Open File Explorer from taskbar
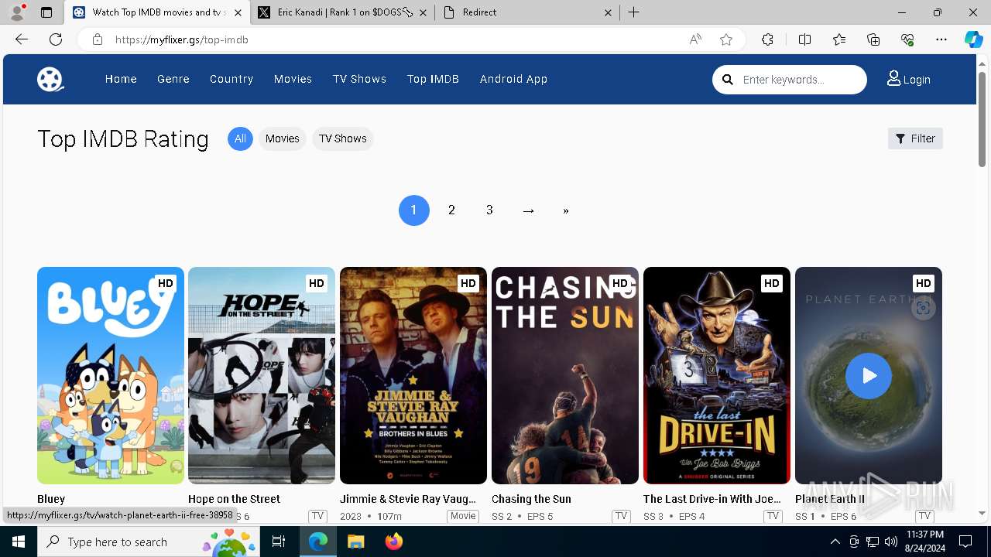 355,542
